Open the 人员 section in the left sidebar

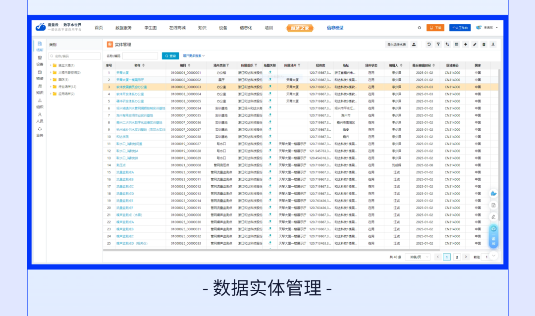pos(40,117)
